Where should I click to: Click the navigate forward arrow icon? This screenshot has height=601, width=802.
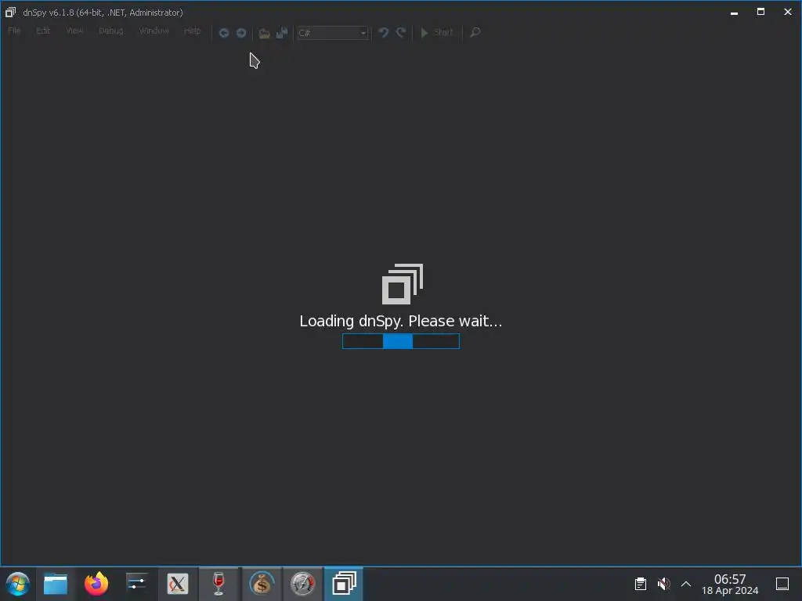coord(241,33)
